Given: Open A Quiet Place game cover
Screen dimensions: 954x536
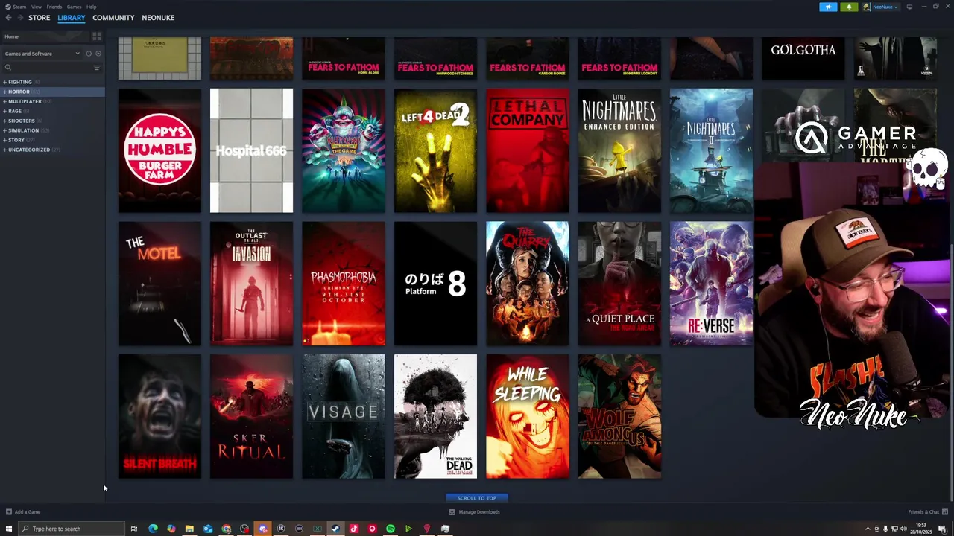Looking at the screenshot, I should [x=619, y=284].
